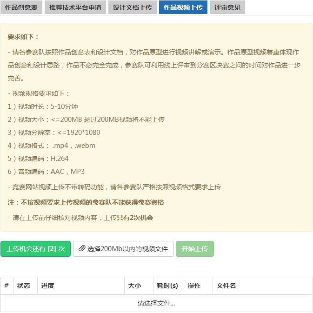
Task: Click the 上传只有2次机会 reminder line
Action: tap(80, 218)
